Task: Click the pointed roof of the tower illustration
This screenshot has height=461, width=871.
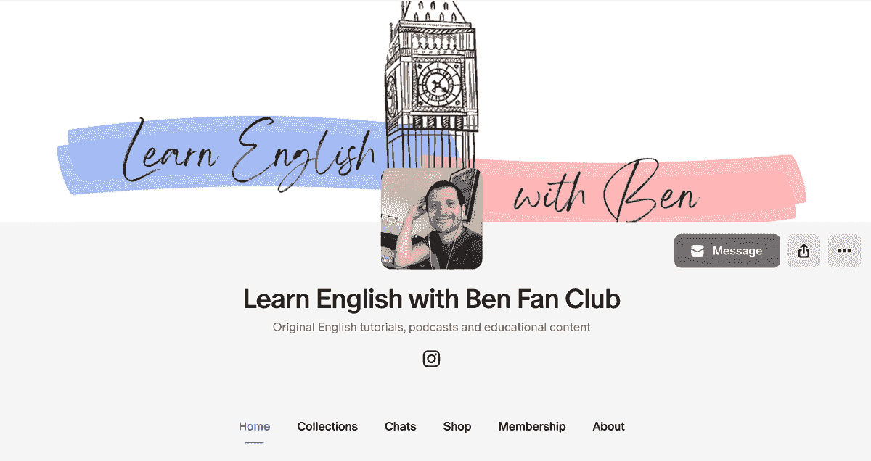Action: tap(432, 11)
